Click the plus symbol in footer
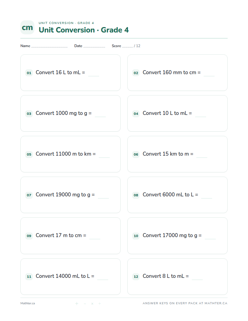The width and height of the screenshot is (248, 321). pyautogui.click(x=77, y=304)
